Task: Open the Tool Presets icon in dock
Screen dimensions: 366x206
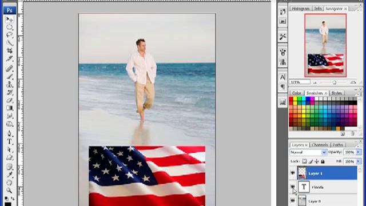Action: click(283, 37)
